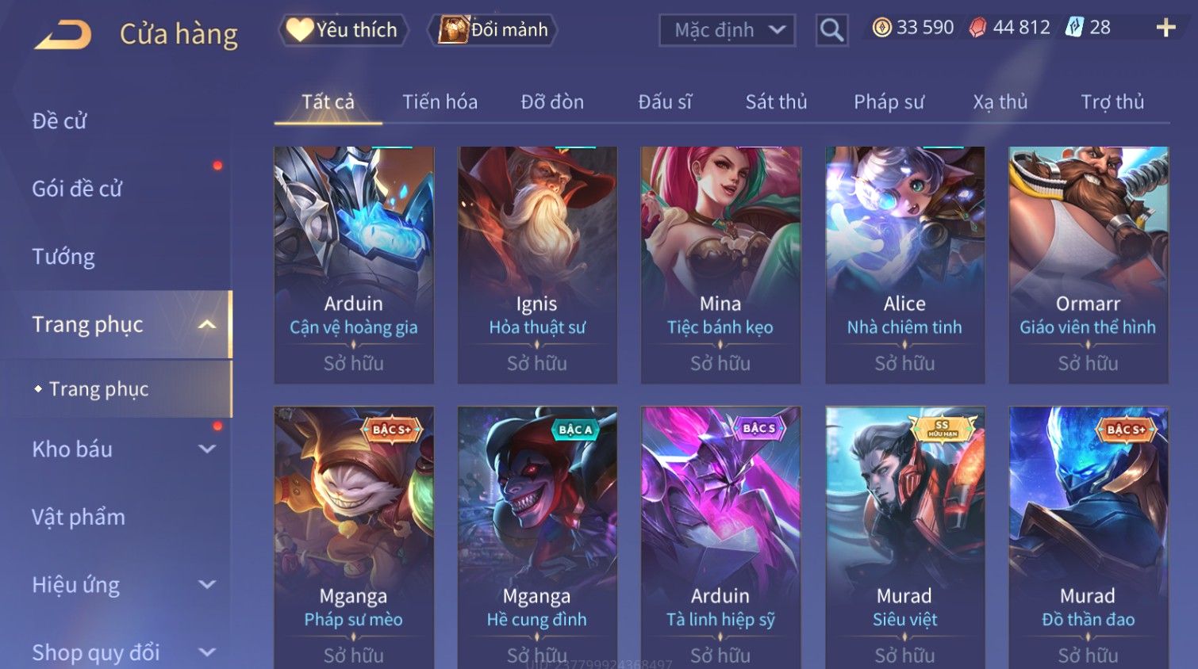Open the Mặc định sort dropdown
The width and height of the screenshot is (1198, 669).
click(x=727, y=30)
